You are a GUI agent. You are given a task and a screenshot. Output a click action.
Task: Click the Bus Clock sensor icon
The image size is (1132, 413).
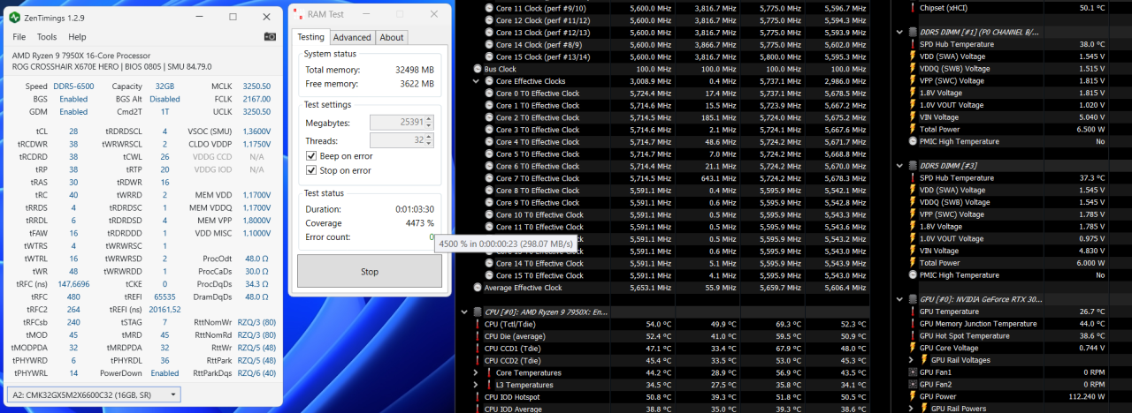point(478,69)
